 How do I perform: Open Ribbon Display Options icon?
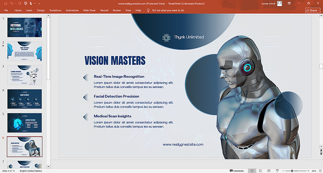pos(289,3)
